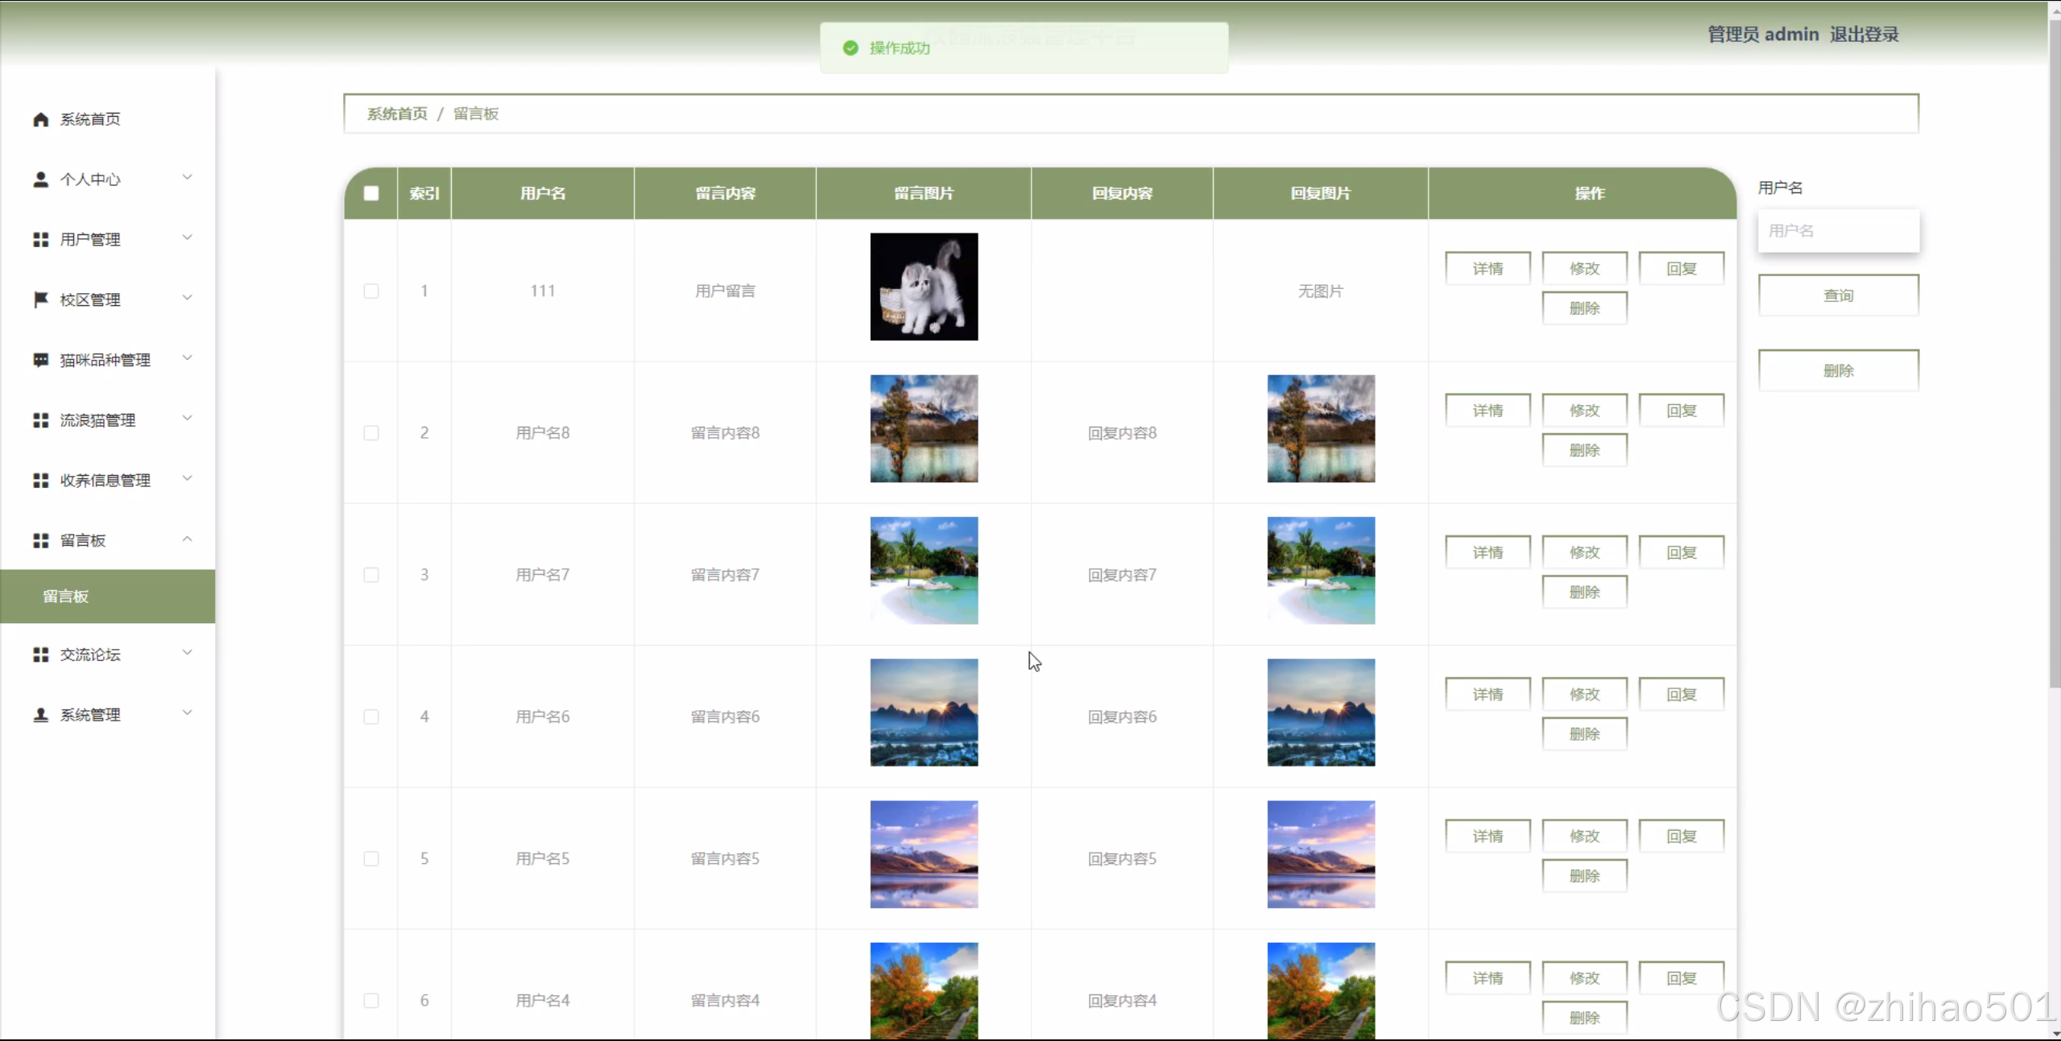Click the person icon beside 个人中心
This screenshot has width=2061, height=1041.
click(40, 180)
